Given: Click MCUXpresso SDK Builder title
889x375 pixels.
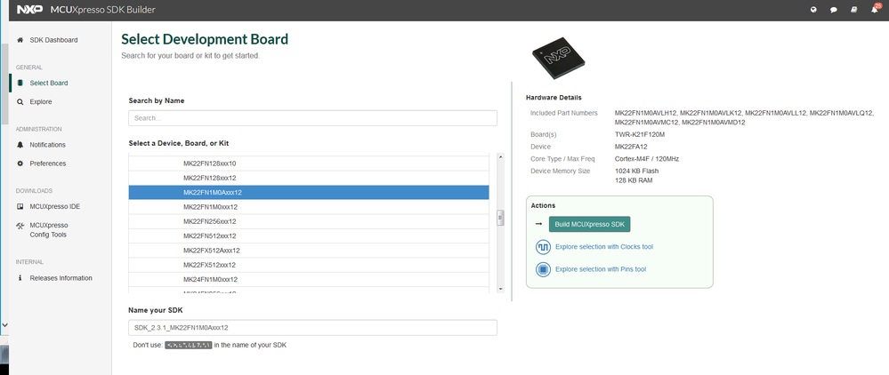Looking at the screenshot, I should pyautogui.click(x=102, y=10).
